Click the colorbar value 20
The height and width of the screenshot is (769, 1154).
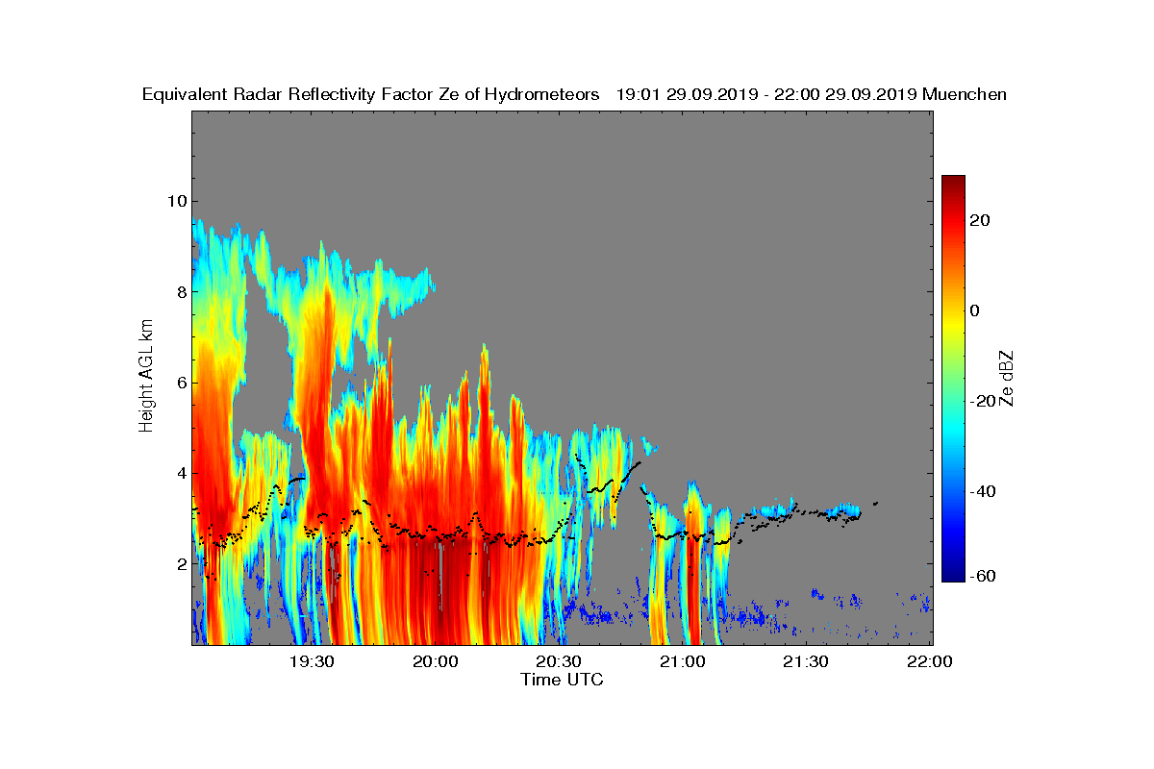(981, 220)
